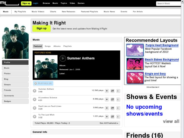Click Sign up under Making It Right

(x=42, y=28)
